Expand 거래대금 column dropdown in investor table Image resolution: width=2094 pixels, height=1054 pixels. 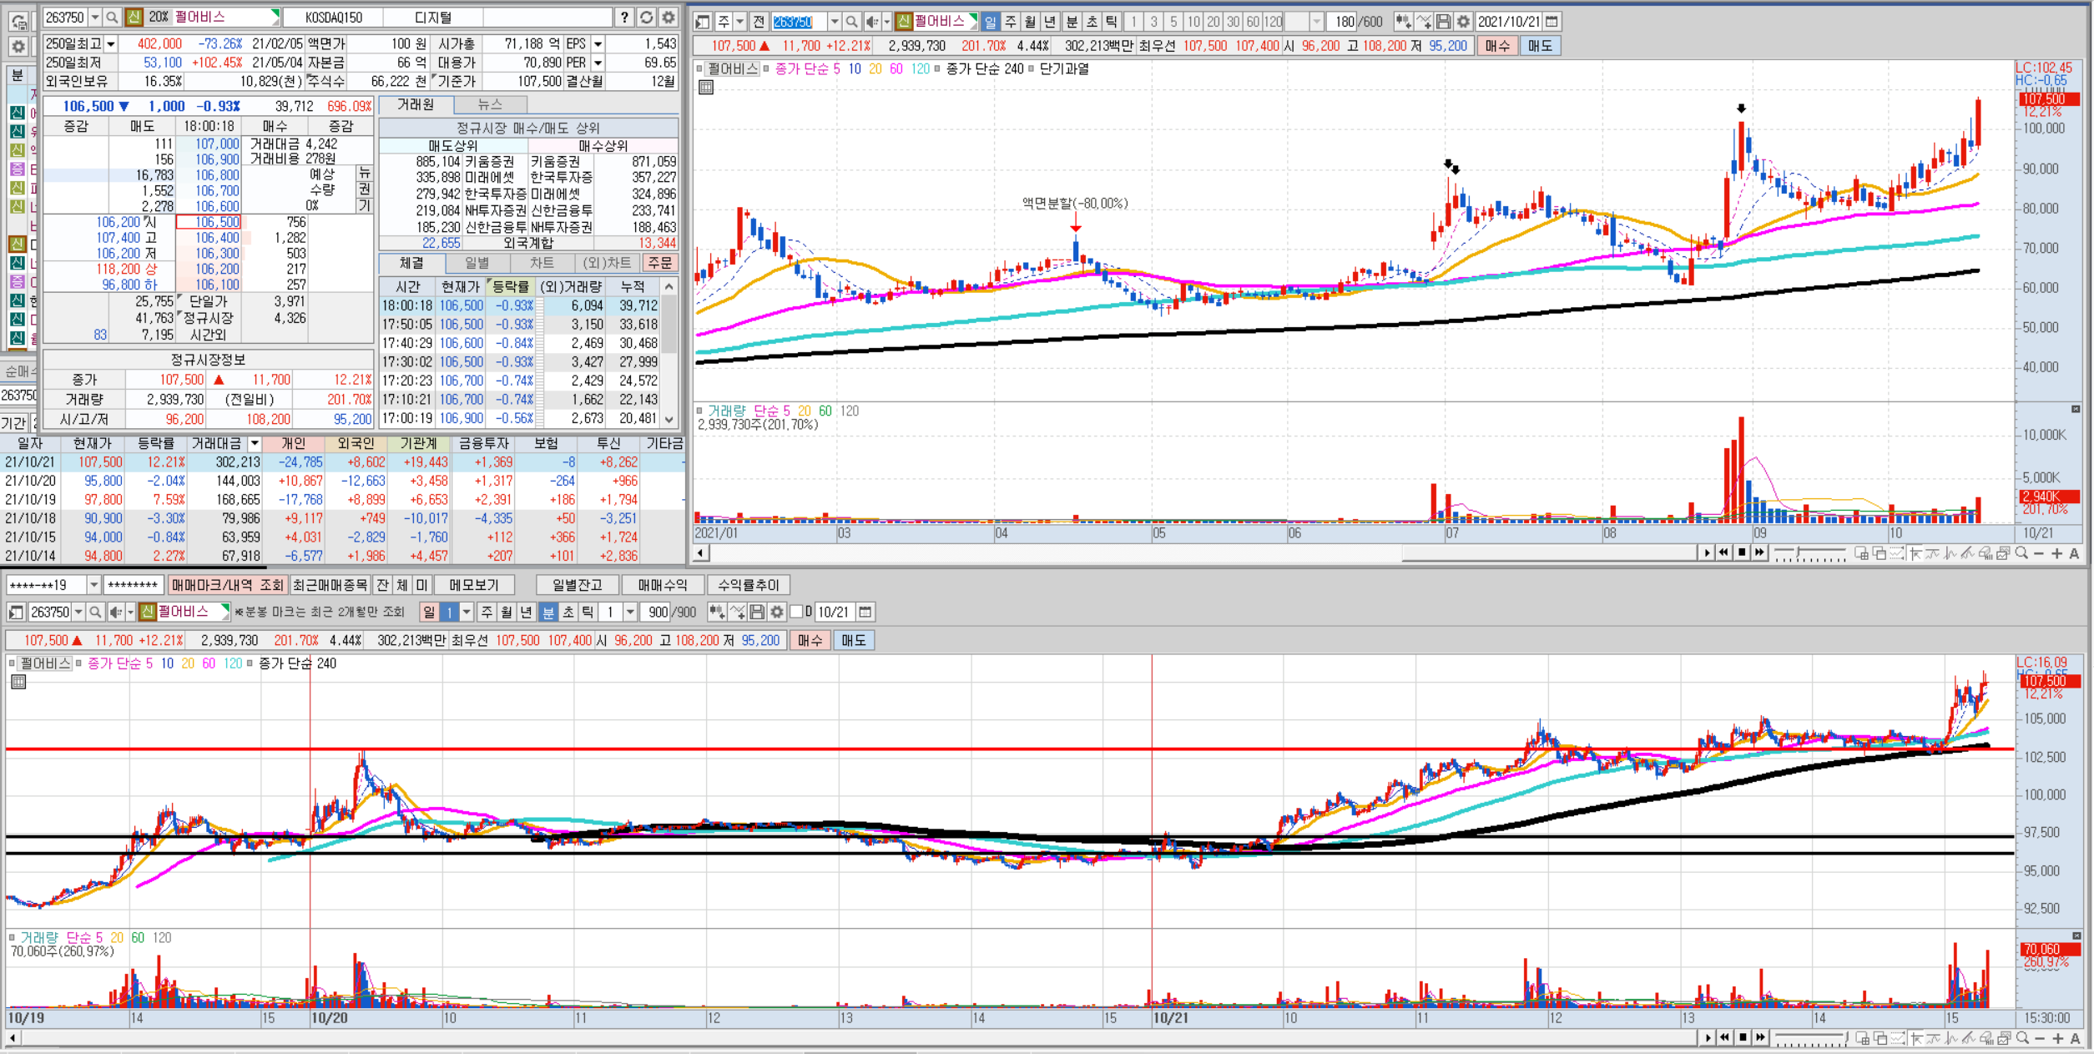click(x=255, y=443)
